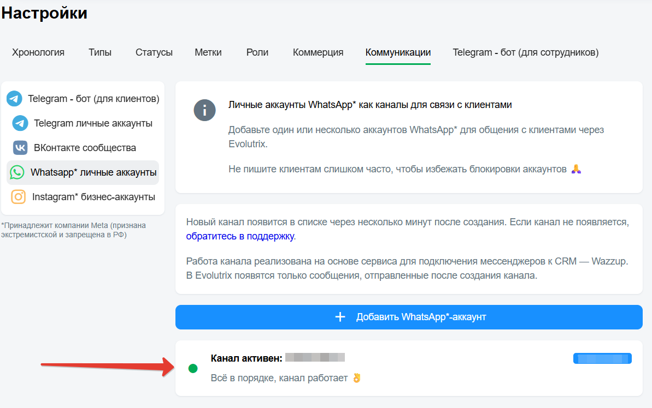Open the Коммерция tab
Viewport: 652px width, 408px height.
click(x=318, y=53)
